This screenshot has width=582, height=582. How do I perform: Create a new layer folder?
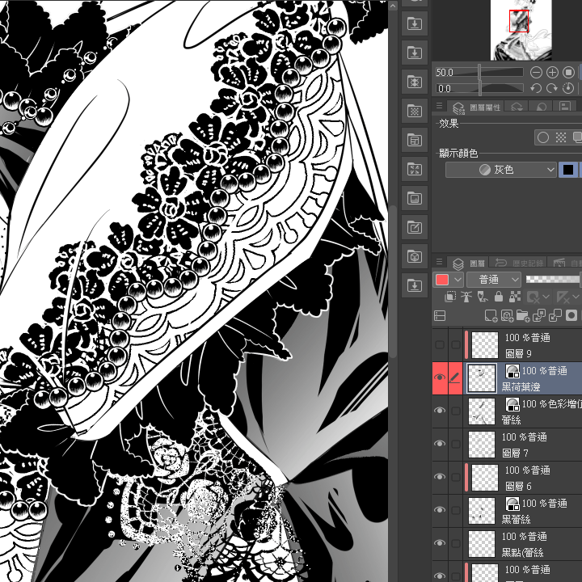(x=523, y=316)
